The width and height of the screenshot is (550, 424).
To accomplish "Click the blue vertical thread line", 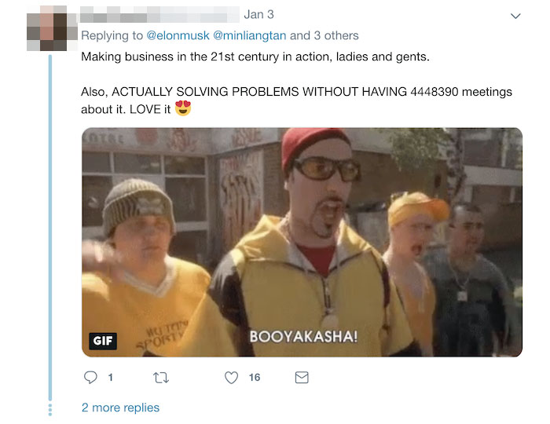I will 50,228.
